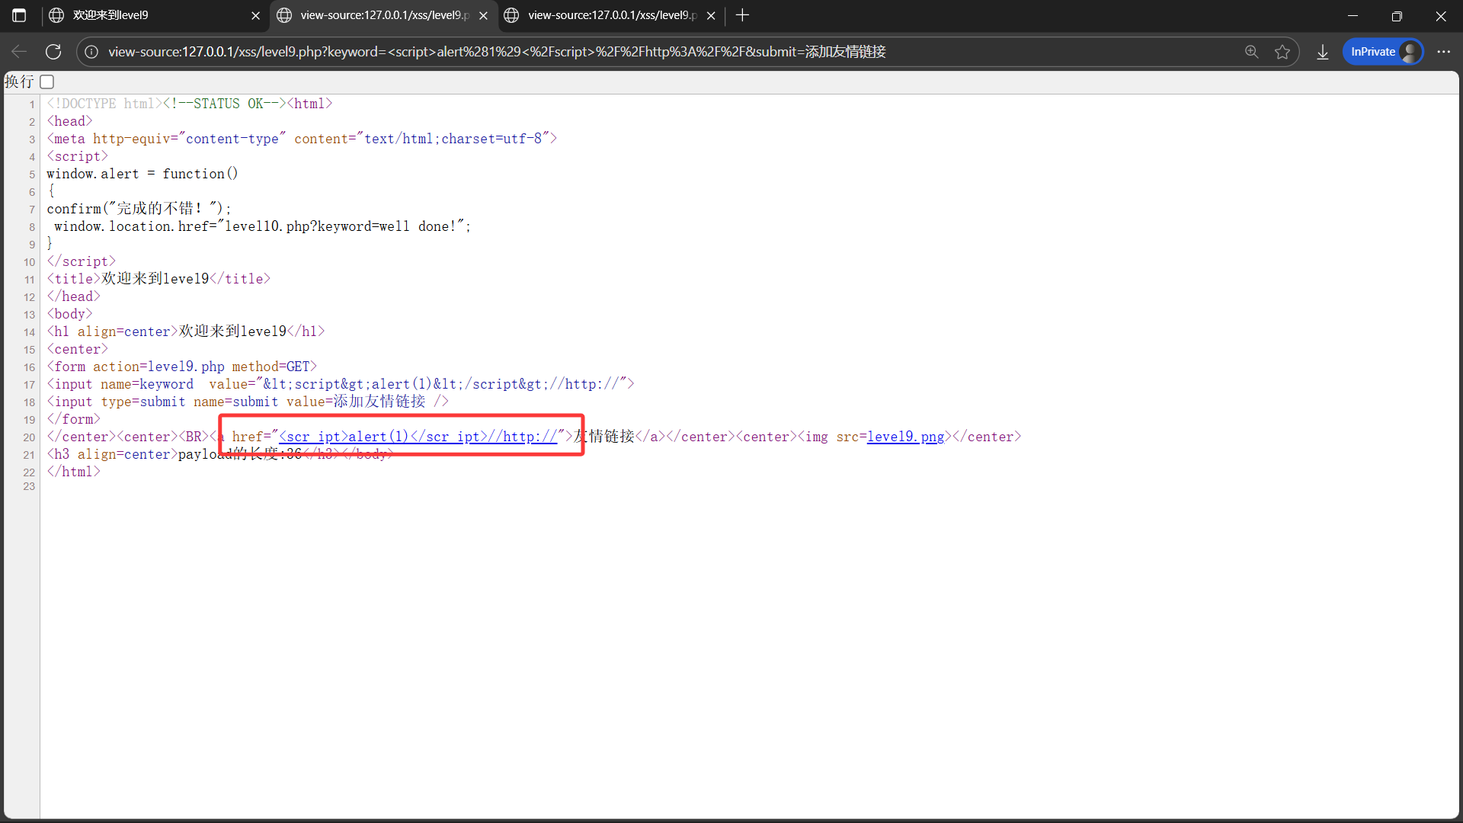Open the tab actions menu icon
Viewport: 1463px width, 823px height.
point(19,15)
